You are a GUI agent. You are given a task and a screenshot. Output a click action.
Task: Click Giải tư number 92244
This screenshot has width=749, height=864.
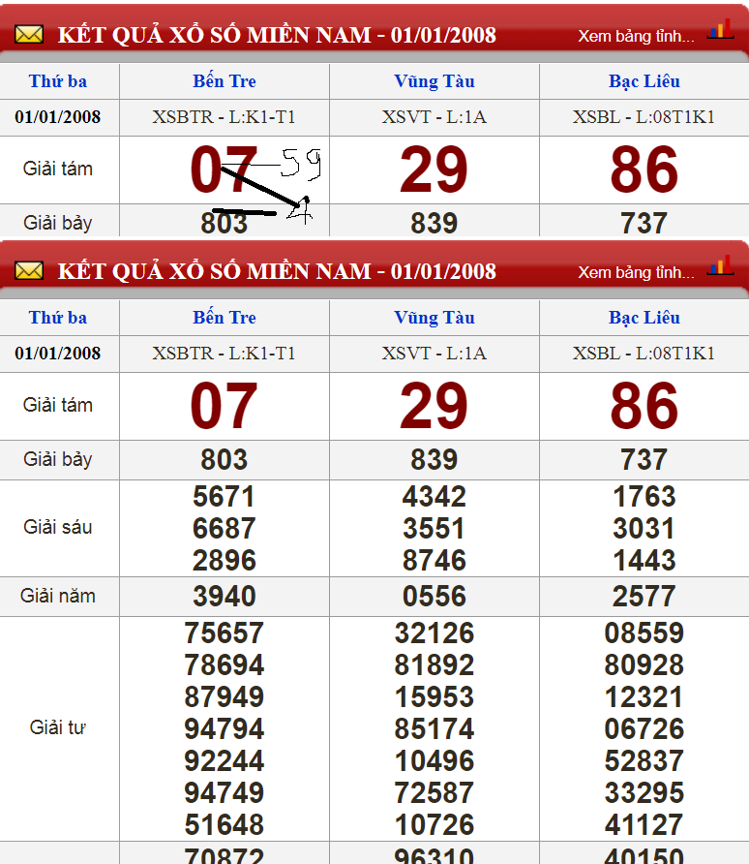(x=224, y=761)
